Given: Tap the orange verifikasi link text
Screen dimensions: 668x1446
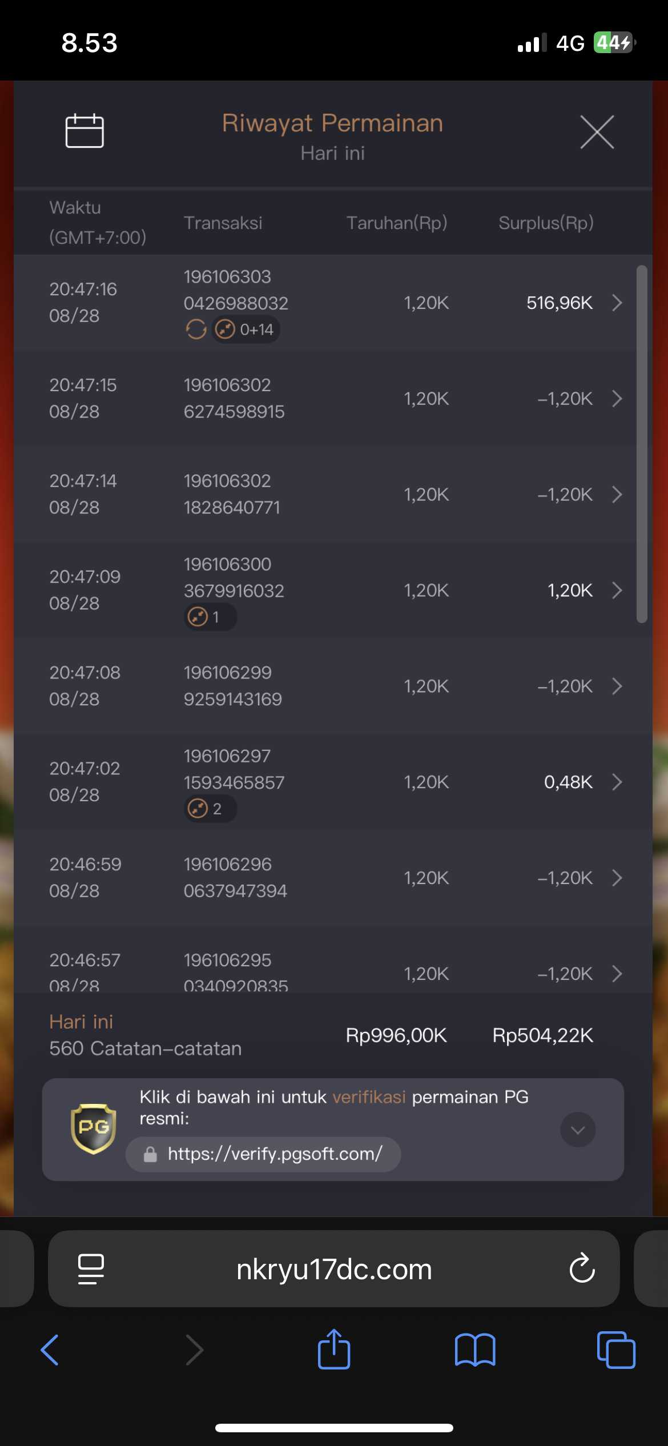Looking at the screenshot, I should 369,1097.
